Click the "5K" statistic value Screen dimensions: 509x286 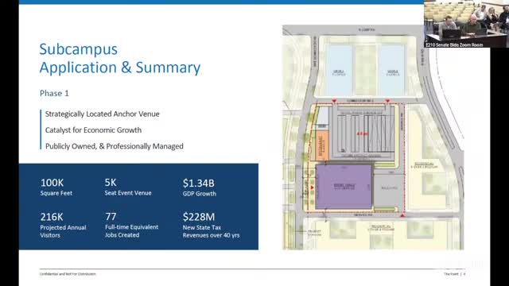(111, 183)
